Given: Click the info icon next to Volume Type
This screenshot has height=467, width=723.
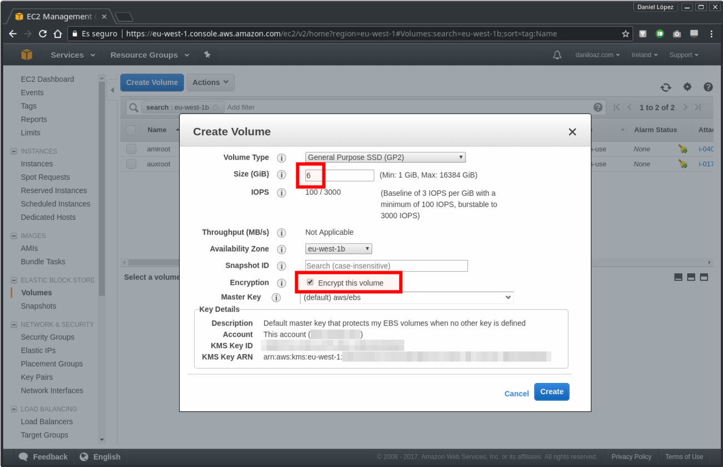Looking at the screenshot, I should (x=281, y=158).
